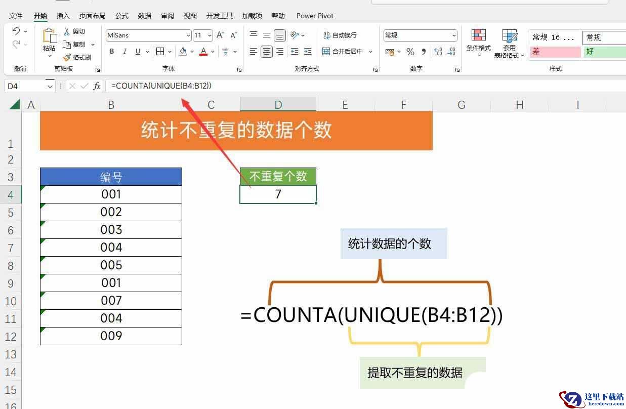This screenshot has height=409, width=626.
Task: Toggle bold formatting
Action: [x=112, y=52]
